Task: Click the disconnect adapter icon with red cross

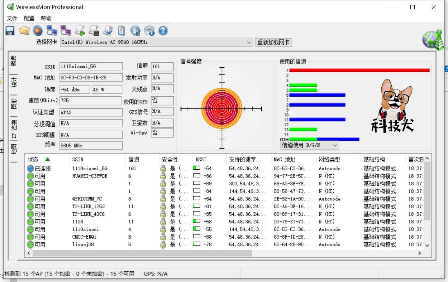Action: click(65, 31)
